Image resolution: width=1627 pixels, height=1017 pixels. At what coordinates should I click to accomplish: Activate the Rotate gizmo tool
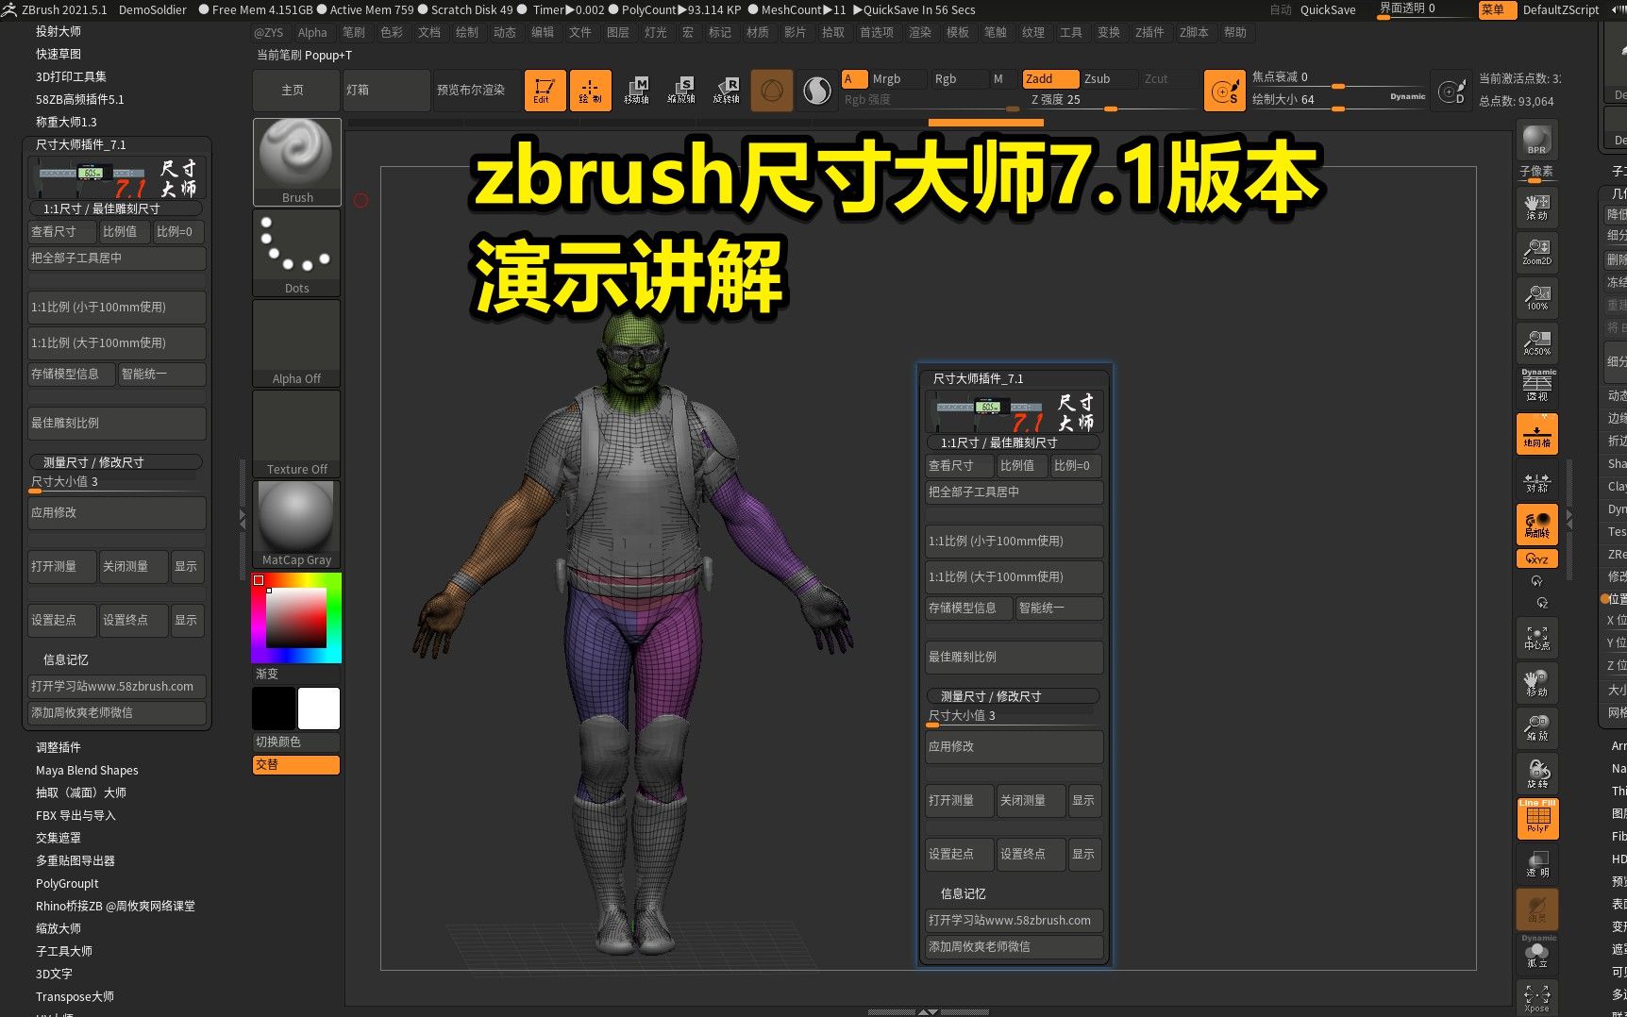coord(726,91)
